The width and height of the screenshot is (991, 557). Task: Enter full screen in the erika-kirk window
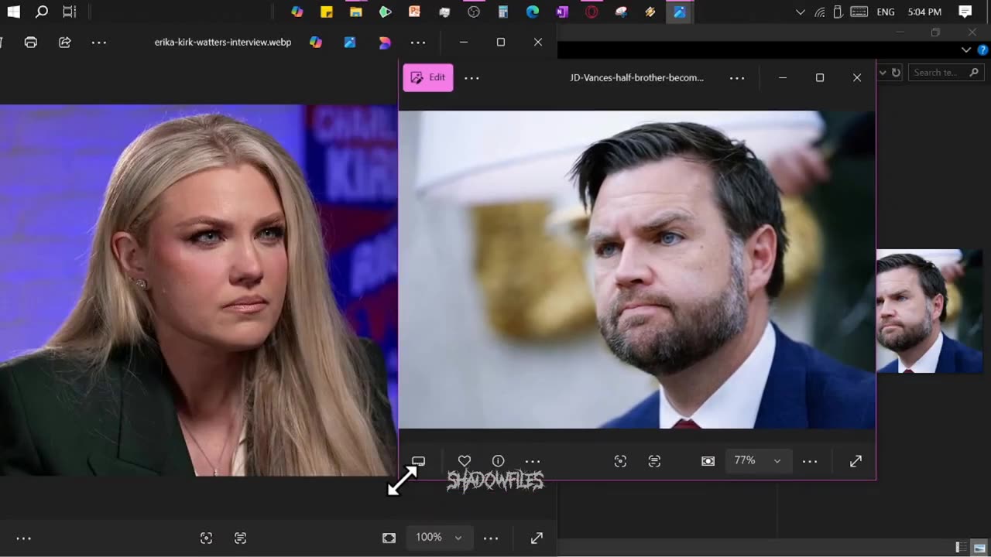pyautogui.click(x=537, y=538)
